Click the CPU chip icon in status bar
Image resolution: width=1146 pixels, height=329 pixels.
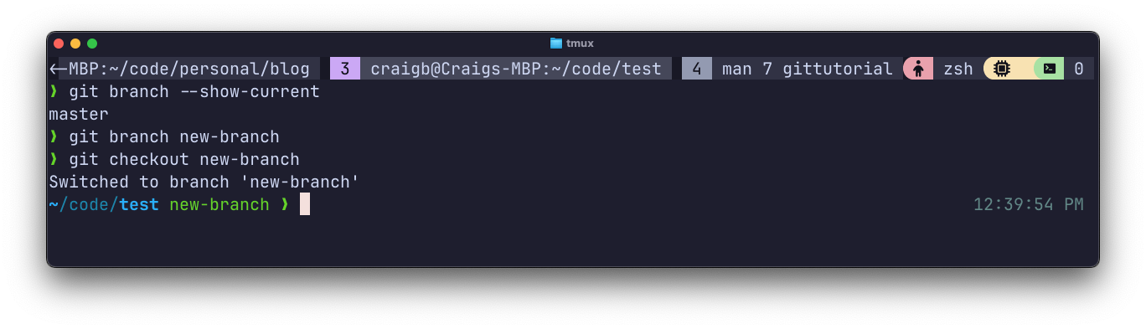[1000, 69]
